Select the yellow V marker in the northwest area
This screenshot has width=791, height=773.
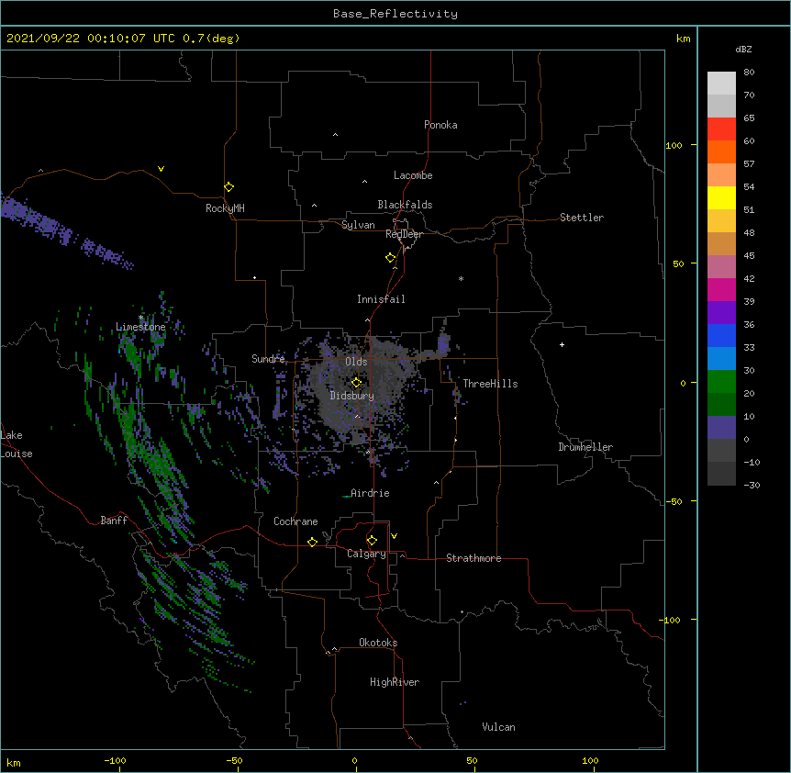pyautogui.click(x=161, y=169)
